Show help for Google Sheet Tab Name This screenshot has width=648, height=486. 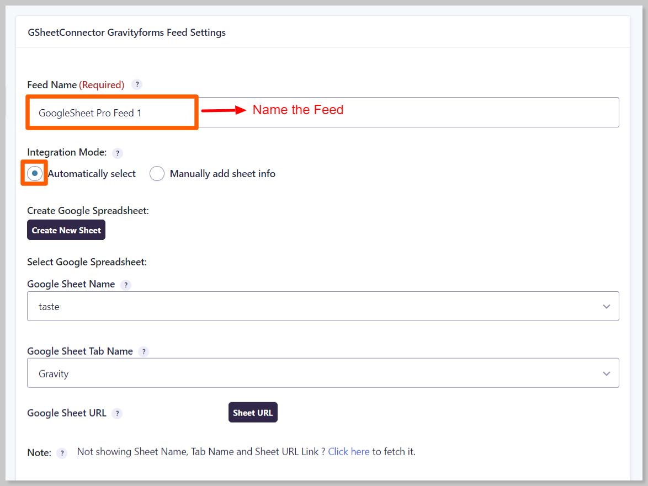(x=144, y=351)
